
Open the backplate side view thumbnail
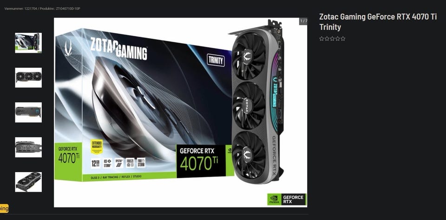pos(28,112)
